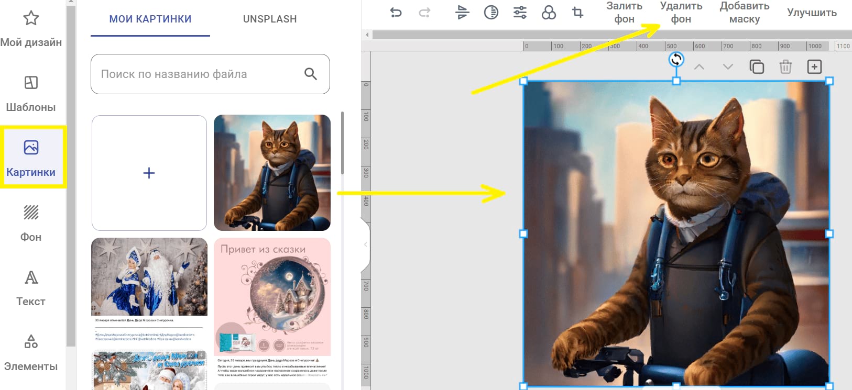Click the rotate handle above image
This screenshot has width=852, height=390.
(x=676, y=59)
